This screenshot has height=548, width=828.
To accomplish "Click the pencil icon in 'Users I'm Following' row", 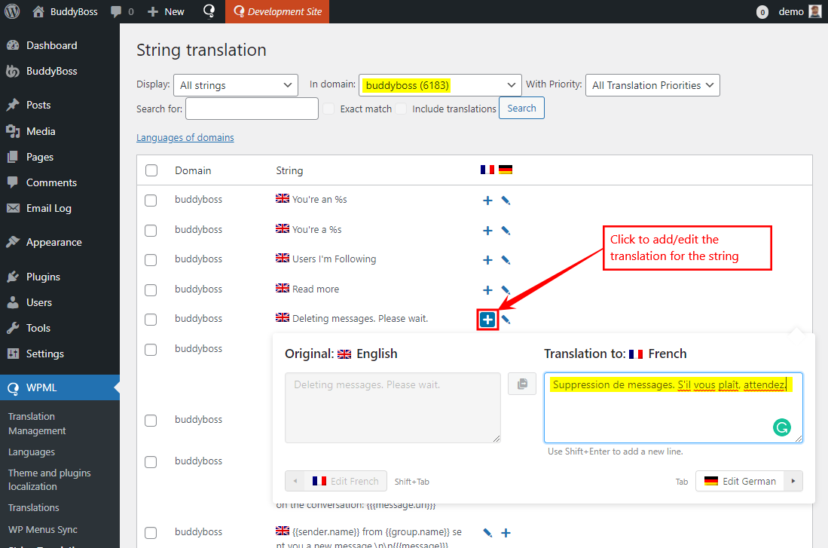I will pyautogui.click(x=506, y=260).
